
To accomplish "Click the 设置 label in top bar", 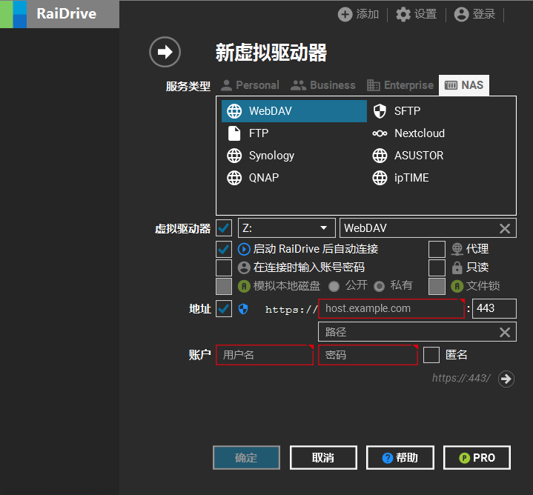I will [426, 14].
